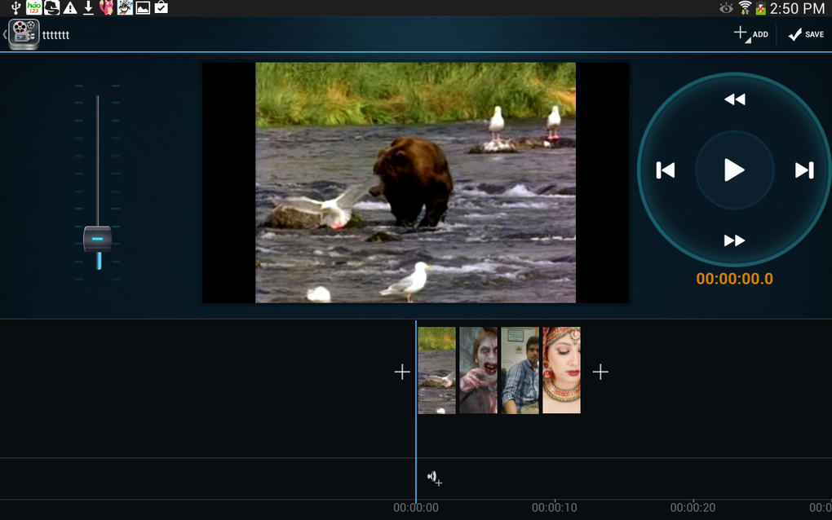The image size is (832, 520).
Task: Open the picture notification icon in status bar
Action: pyautogui.click(x=143, y=7)
